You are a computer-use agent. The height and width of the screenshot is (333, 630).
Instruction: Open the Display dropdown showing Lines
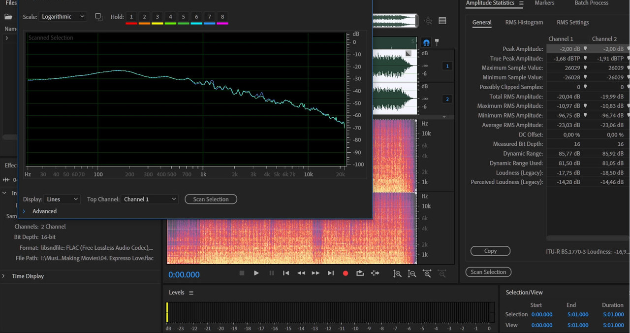tap(62, 199)
